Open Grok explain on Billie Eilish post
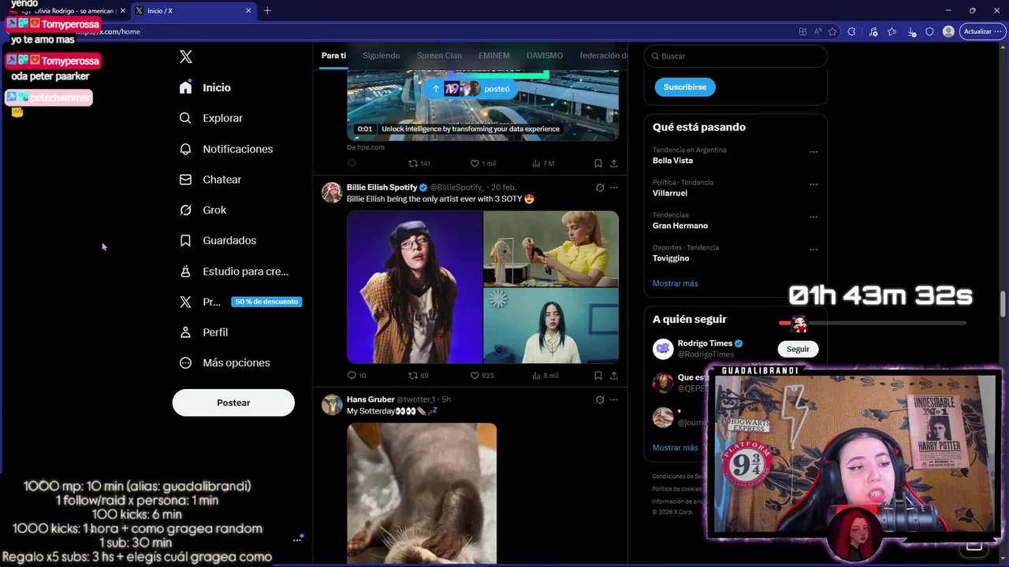 click(x=600, y=187)
